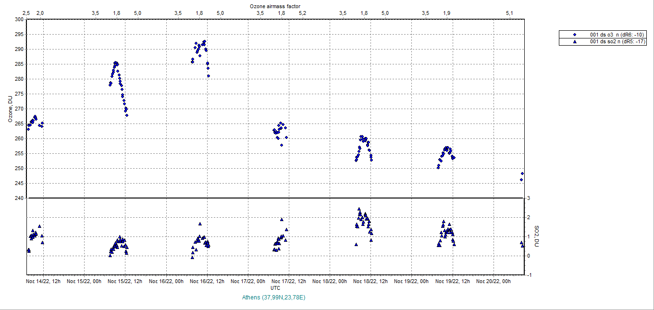Click the "Νοε 14/22, 12h" time tick label
The height and width of the screenshot is (310, 654).
tap(43, 281)
